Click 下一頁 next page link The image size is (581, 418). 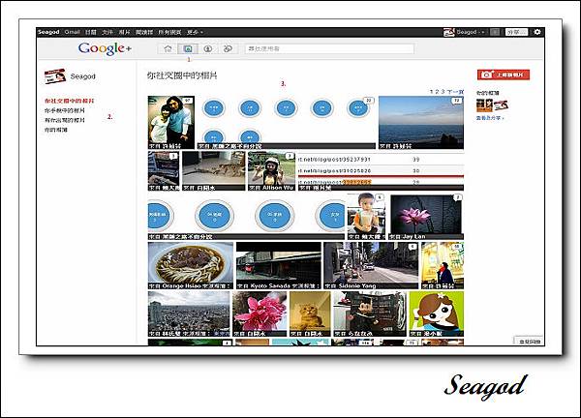coord(455,92)
